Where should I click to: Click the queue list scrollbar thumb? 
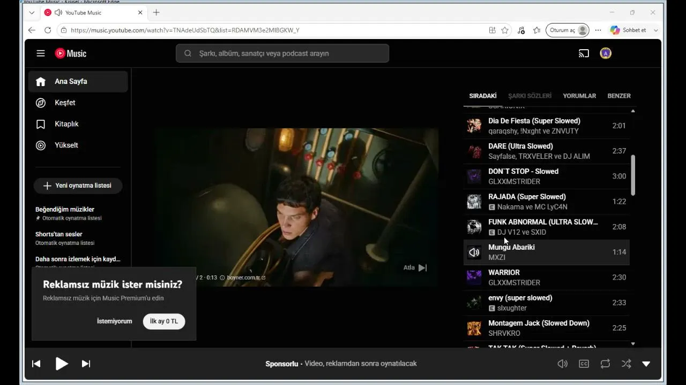(x=633, y=175)
